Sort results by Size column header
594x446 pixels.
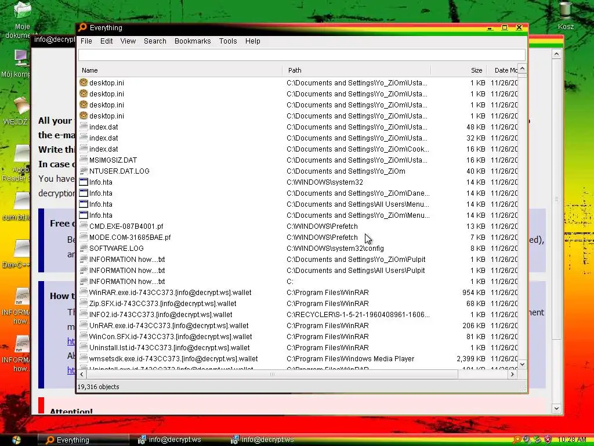coord(459,70)
